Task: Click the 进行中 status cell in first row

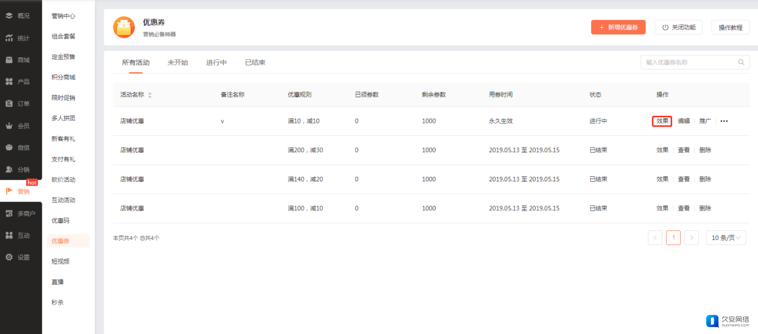Action: pos(598,121)
